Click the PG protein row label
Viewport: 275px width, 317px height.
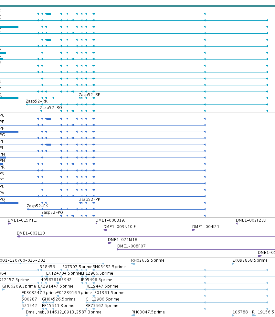tap(2, 135)
